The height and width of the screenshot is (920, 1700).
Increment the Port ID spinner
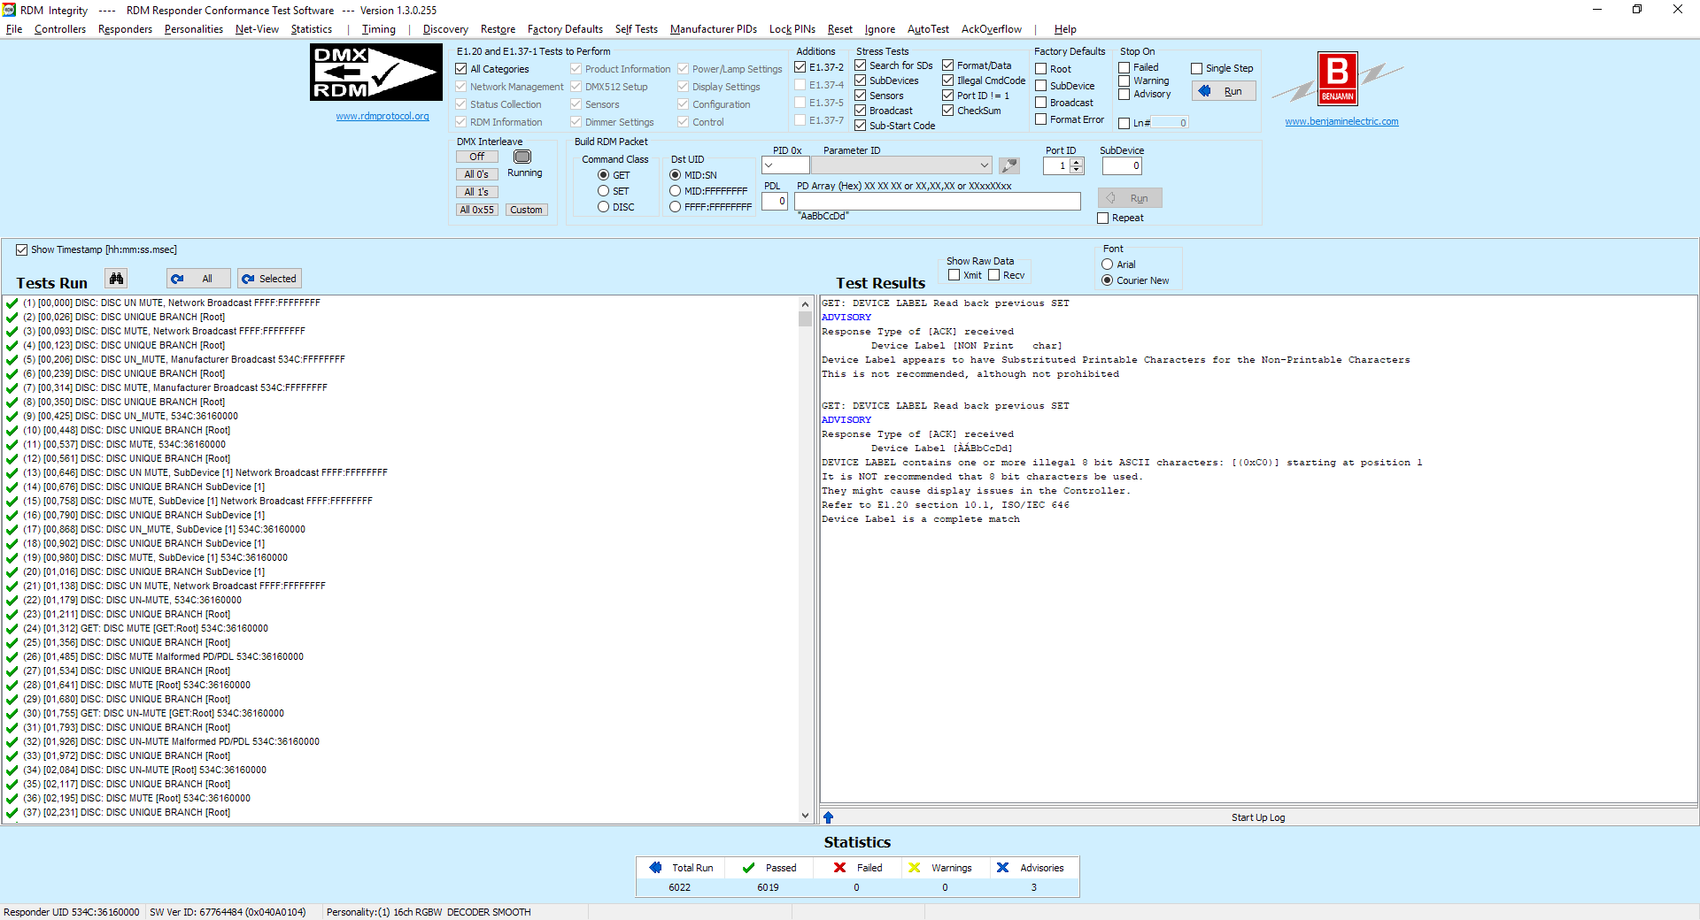pos(1077,162)
